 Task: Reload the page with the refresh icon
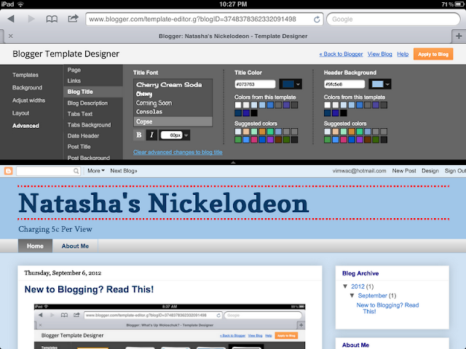pos(317,20)
